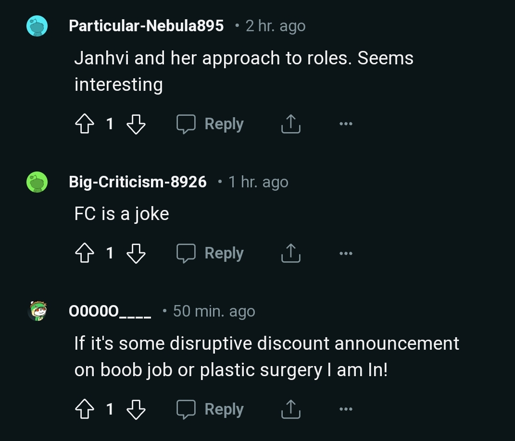Reply to Big-Criticism-8926's comment
The height and width of the screenshot is (441, 515).
[x=210, y=253]
